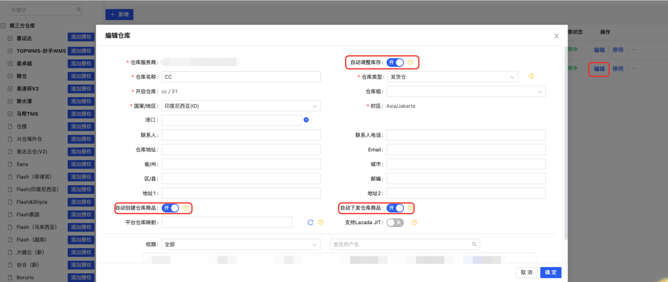Click the 关键字 search field
The image size is (668, 282).
(x=45, y=10)
